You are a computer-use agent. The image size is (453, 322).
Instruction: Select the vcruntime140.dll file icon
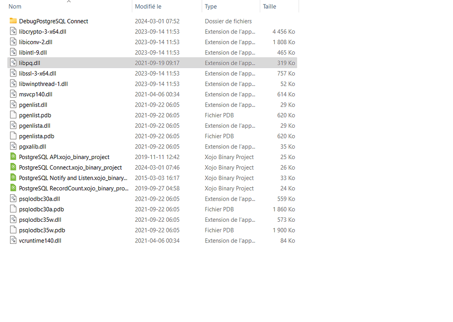13,241
